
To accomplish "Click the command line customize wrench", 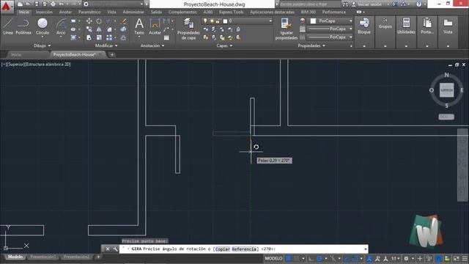I will click(x=115, y=249).
